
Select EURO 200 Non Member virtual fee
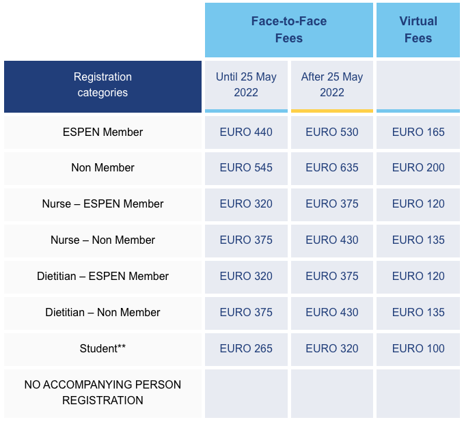coord(418,168)
